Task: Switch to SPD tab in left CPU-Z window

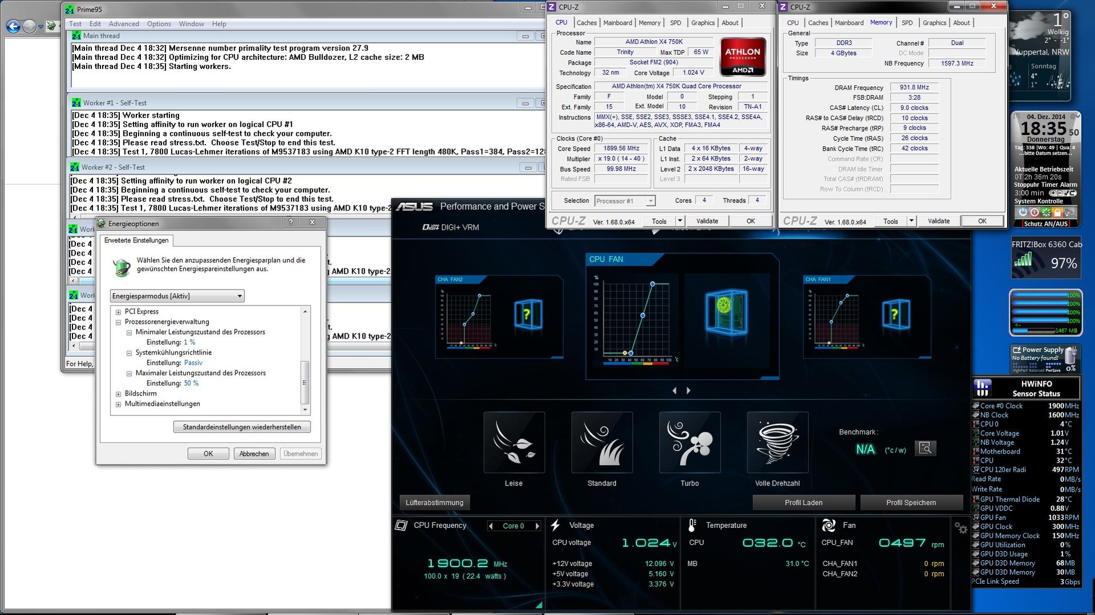Action: pyautogui.click(x=676, y=23)
